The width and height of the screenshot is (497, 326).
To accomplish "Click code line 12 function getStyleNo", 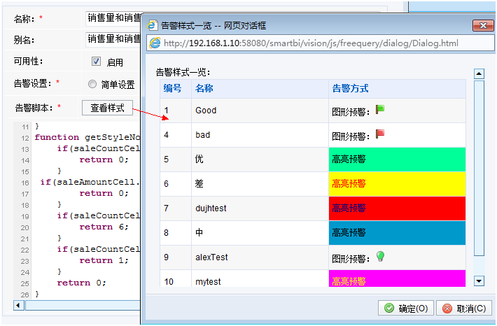I will (87, 138).
